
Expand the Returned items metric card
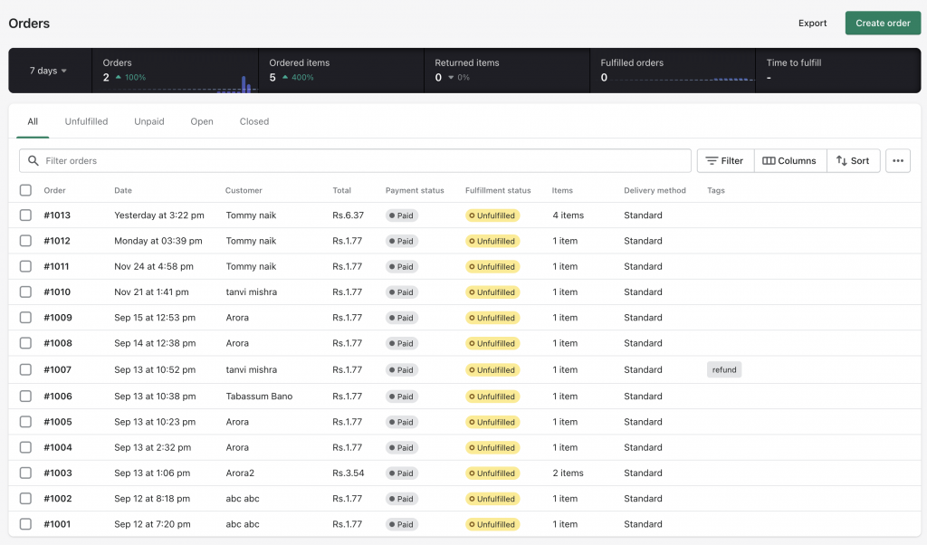pos(507,71)
